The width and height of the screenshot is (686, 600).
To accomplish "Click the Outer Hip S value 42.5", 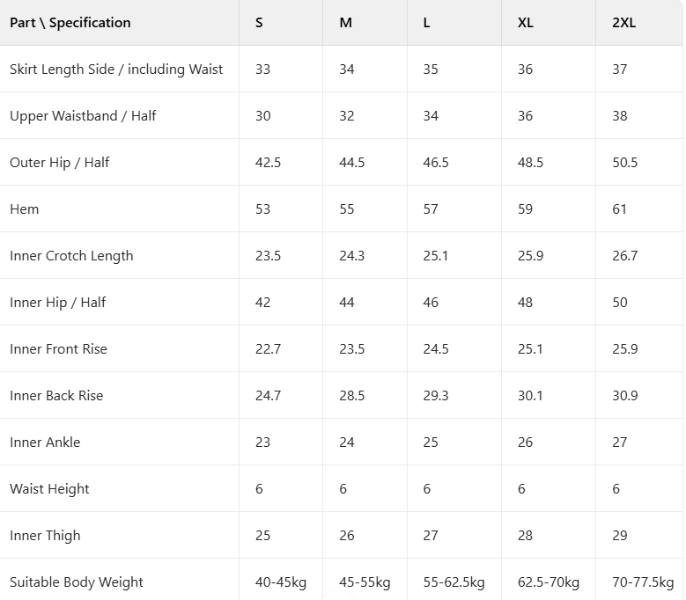I will tap(269, 163).
